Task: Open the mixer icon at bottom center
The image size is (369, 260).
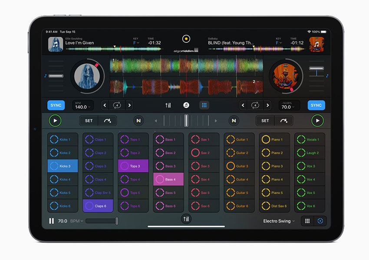Action: tap(186, 219)
